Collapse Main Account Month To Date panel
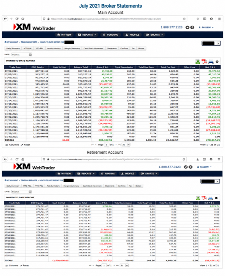 (x=217, y=62)
